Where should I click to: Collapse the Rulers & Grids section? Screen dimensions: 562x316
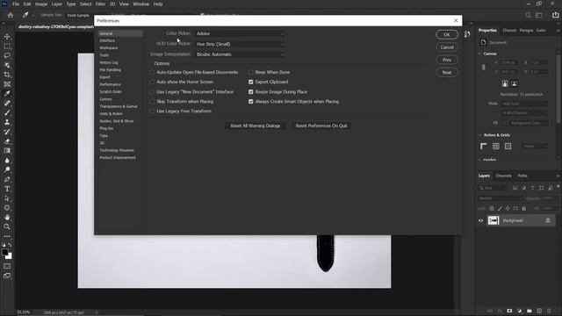tap(480, 135)
